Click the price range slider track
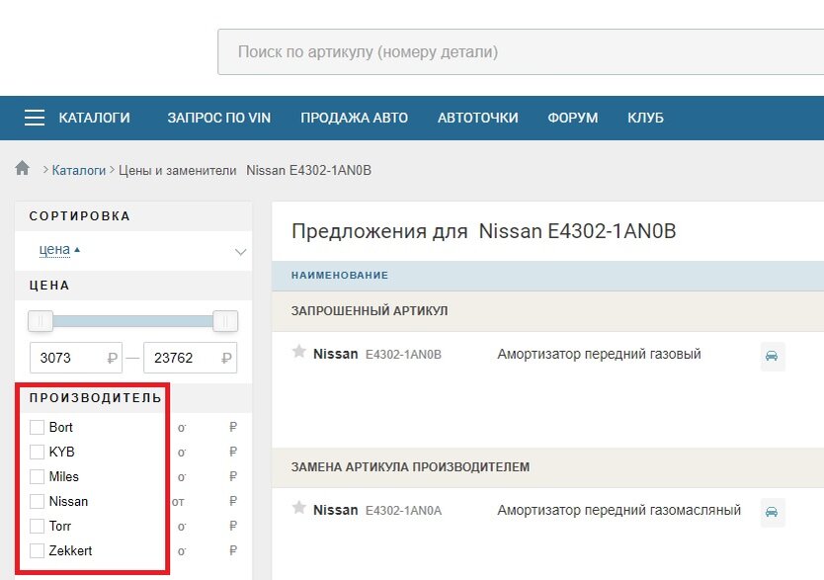Screen dimensions: 824x580 pyautogui.click(x=133, y=321)
